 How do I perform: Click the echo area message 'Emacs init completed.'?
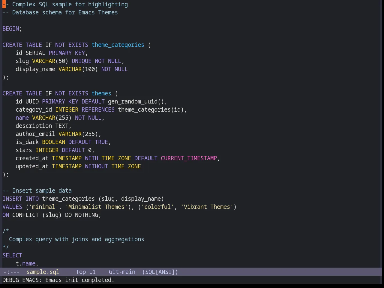tap(80, 280)
